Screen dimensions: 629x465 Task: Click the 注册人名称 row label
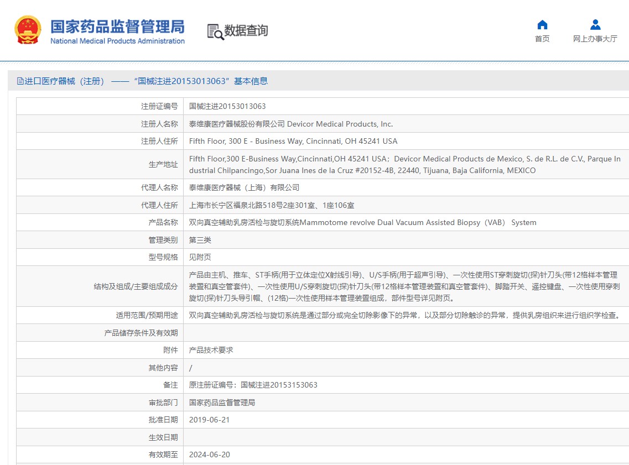[x=159, y=124]
